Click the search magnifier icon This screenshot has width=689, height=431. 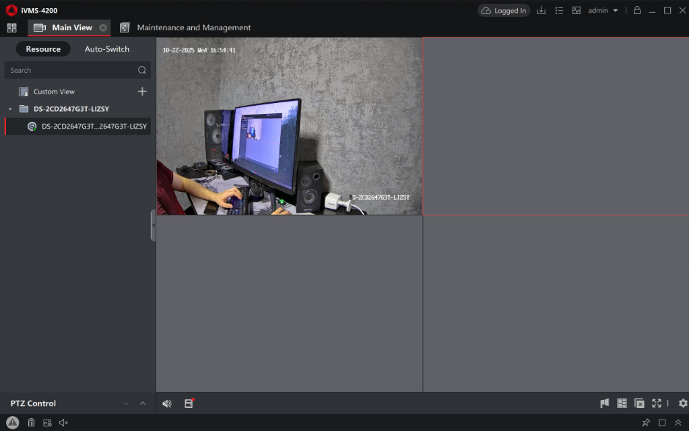[x=142, y=70]
